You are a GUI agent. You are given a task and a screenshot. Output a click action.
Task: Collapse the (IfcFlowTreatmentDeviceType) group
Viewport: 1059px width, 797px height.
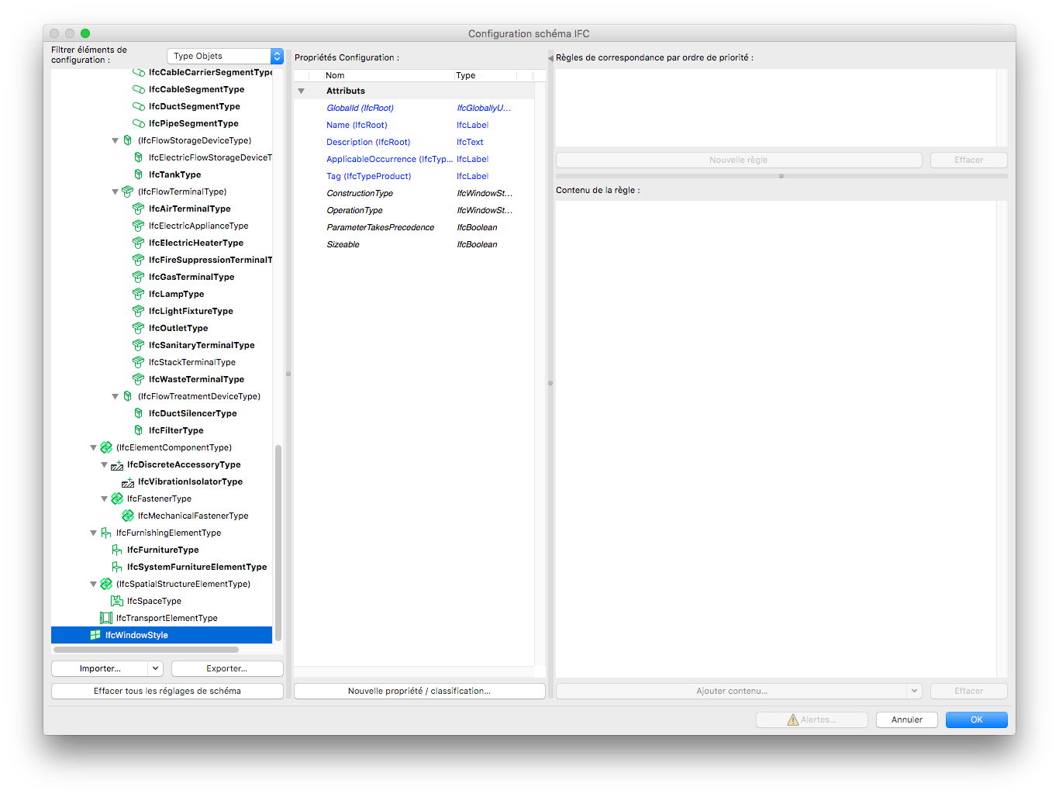click(116, 397)
